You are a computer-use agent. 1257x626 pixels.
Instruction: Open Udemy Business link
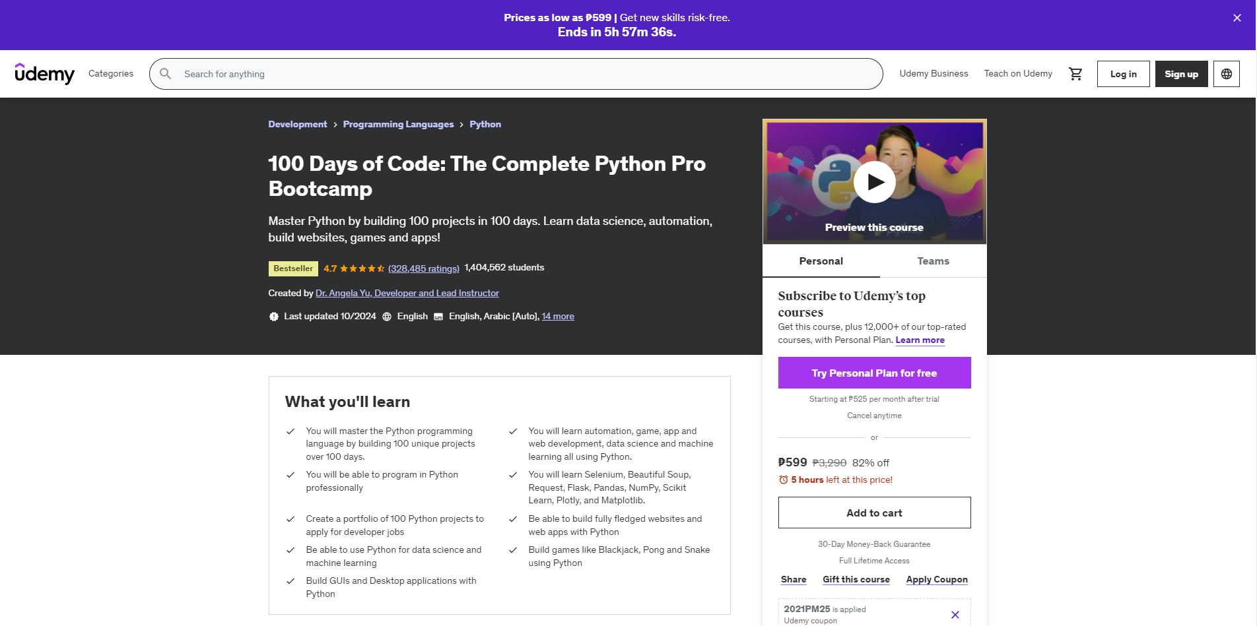(934, 74)
